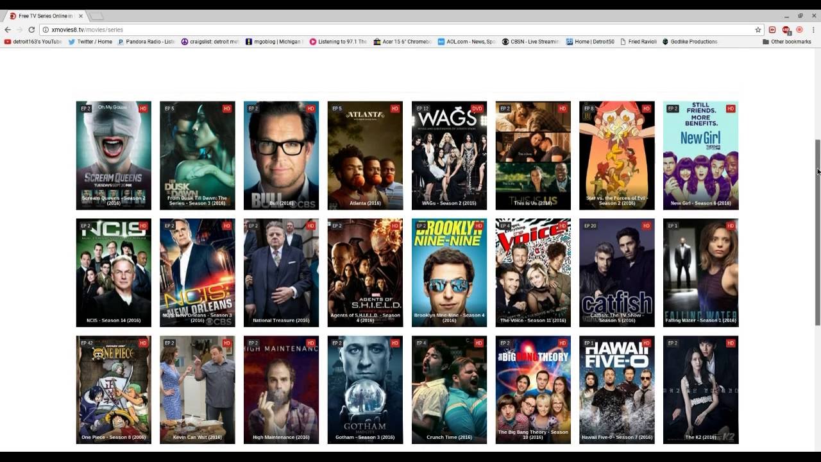Open the Pandora Radio bookmark
Image resolution: width=821 pixels, height=462 pixels.
(x=146, y=42)
